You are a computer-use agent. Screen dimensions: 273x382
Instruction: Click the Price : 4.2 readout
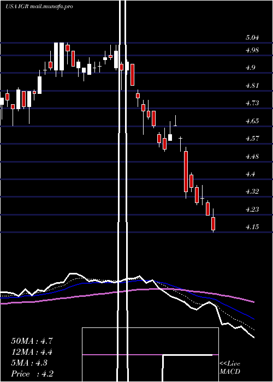click(32, 374)
